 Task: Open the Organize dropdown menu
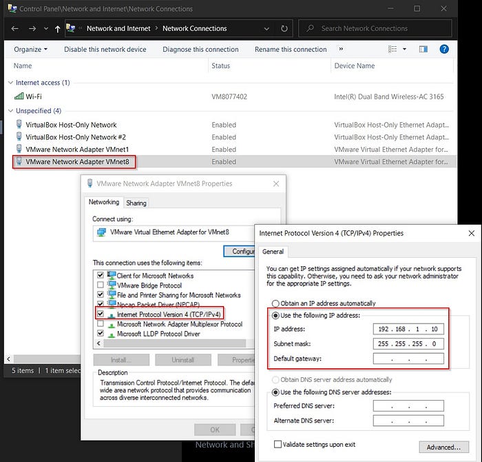coord(31,50)
